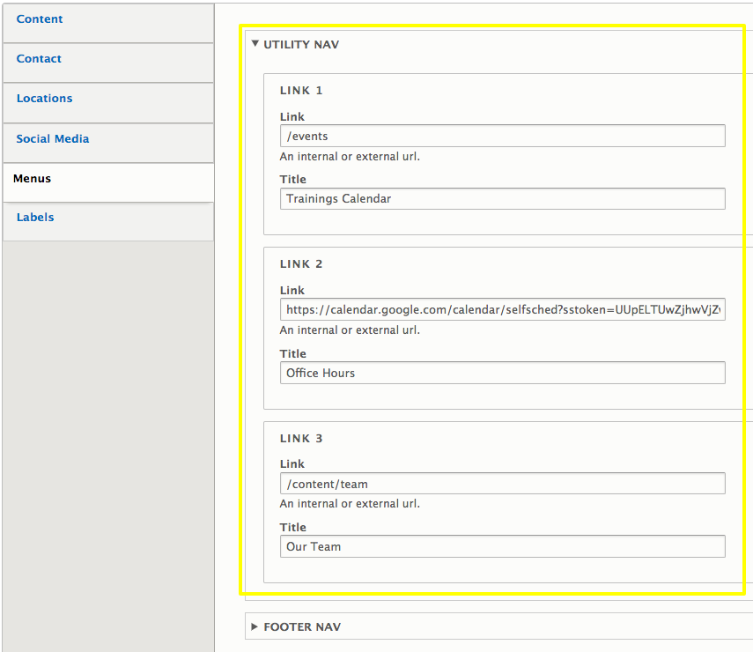This screenshot has width=753, height=652.
Task: Edit the Our Team title field
Action: 502,546
